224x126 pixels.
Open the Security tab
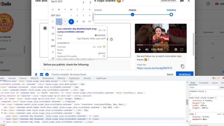click(x=87, y=78)
